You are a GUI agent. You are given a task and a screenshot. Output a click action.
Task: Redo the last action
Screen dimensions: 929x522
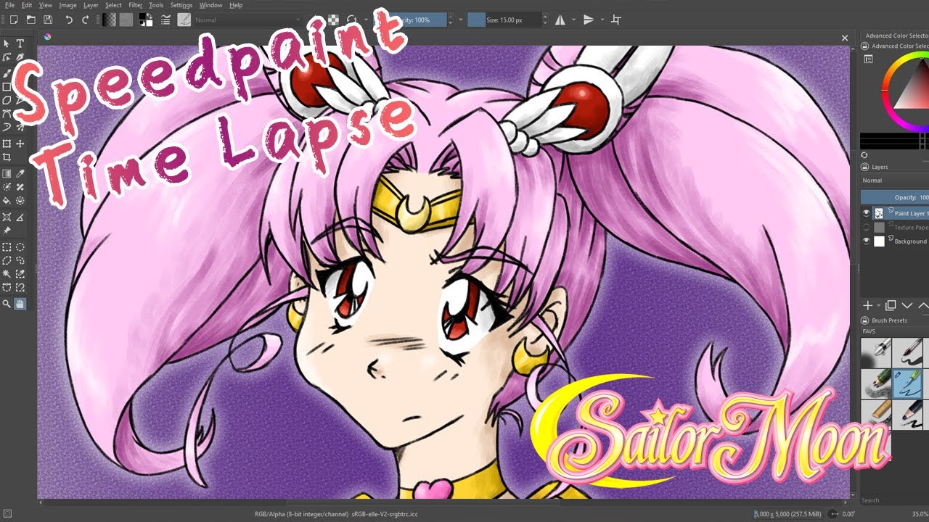(86, 20)
